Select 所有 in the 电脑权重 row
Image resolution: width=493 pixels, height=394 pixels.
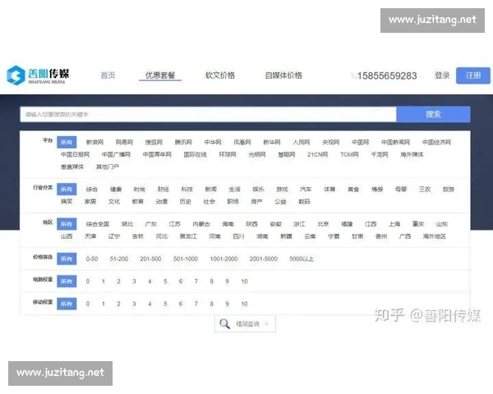(x=67, y=282)
